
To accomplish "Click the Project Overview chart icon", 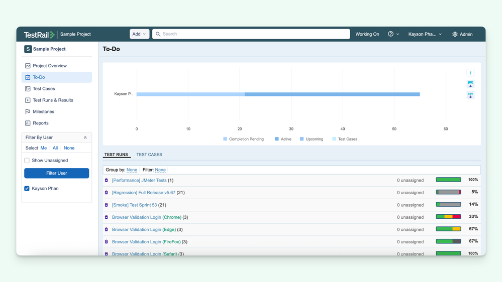I will [28, 66].
